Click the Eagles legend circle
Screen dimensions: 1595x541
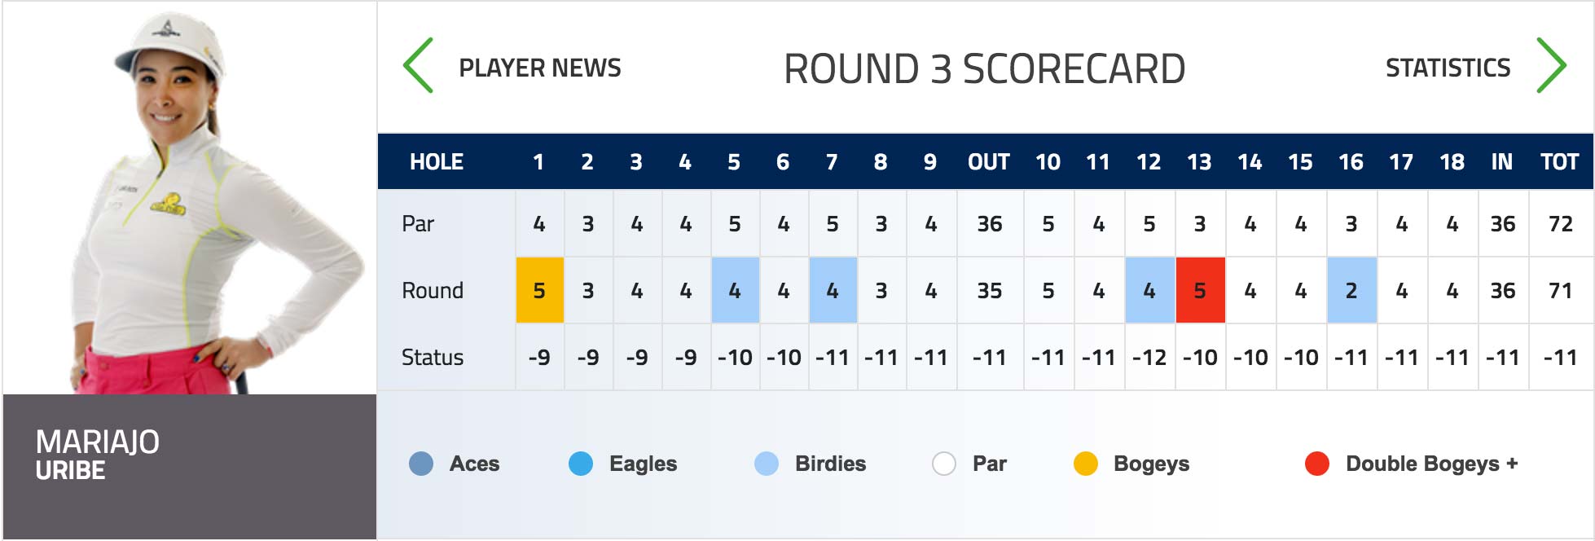tap(581, 464)
